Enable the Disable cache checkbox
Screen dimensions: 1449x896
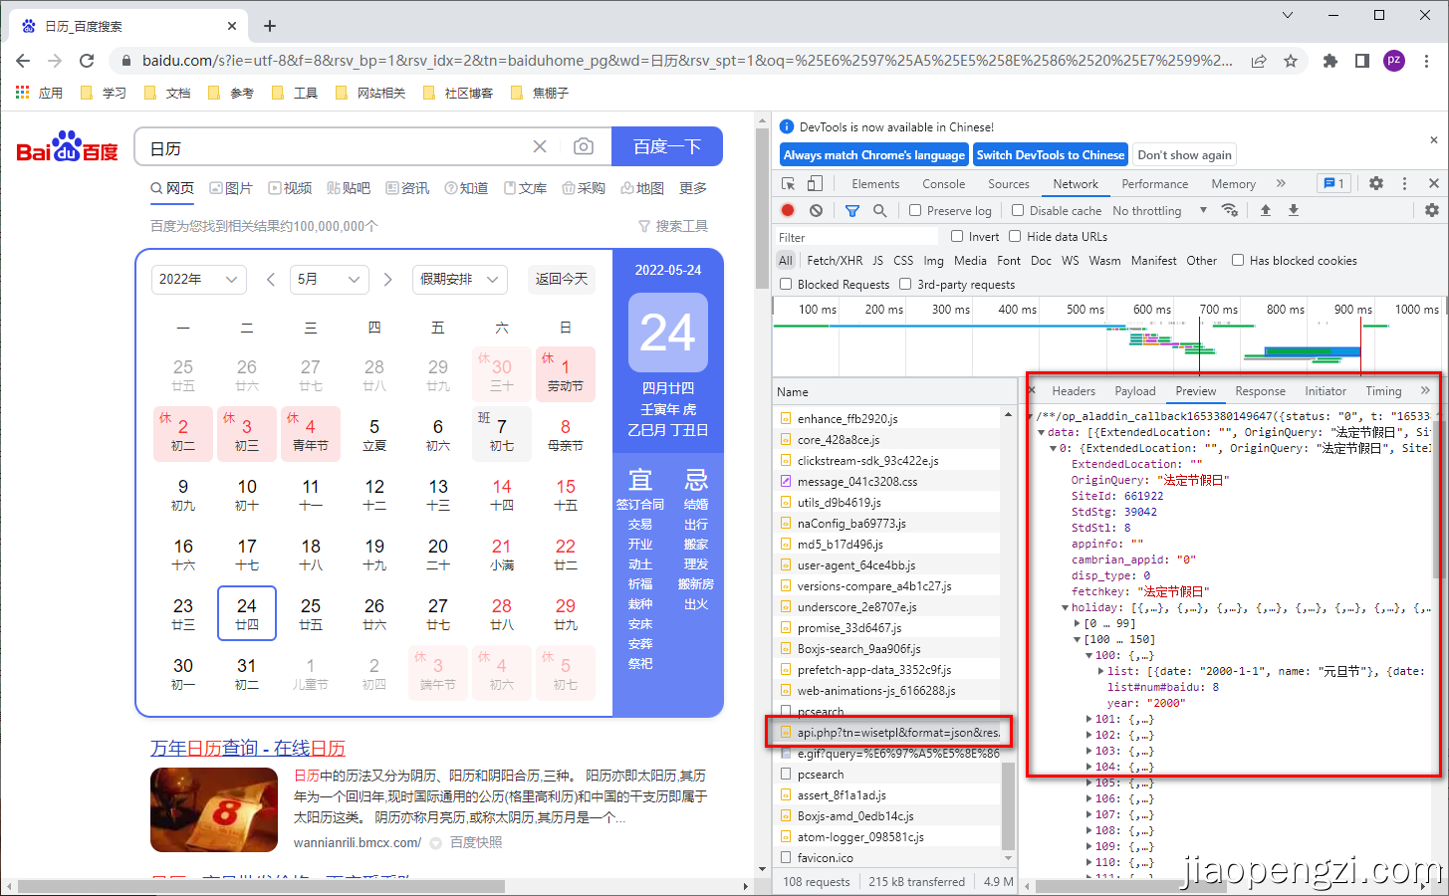point(1018,210)
